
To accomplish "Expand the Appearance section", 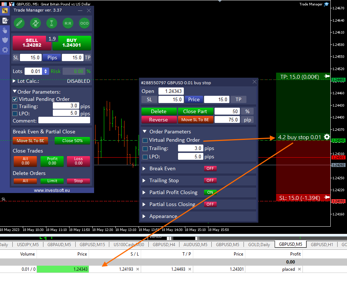I will point(144,216).
